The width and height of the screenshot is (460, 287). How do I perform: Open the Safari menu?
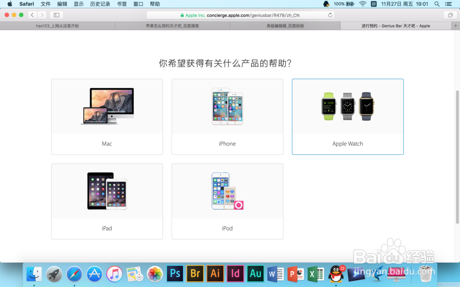coord(27,4)
